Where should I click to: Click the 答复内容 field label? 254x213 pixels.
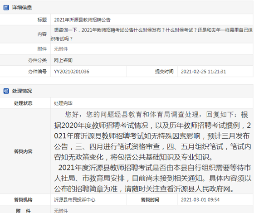tap(23, 151)
